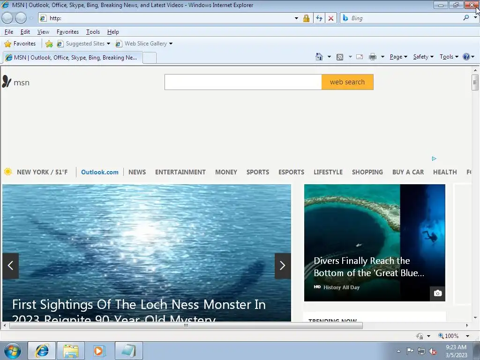Click the MSN web search input box
This screenshot has height=360, width=480.
click(243, 82)
